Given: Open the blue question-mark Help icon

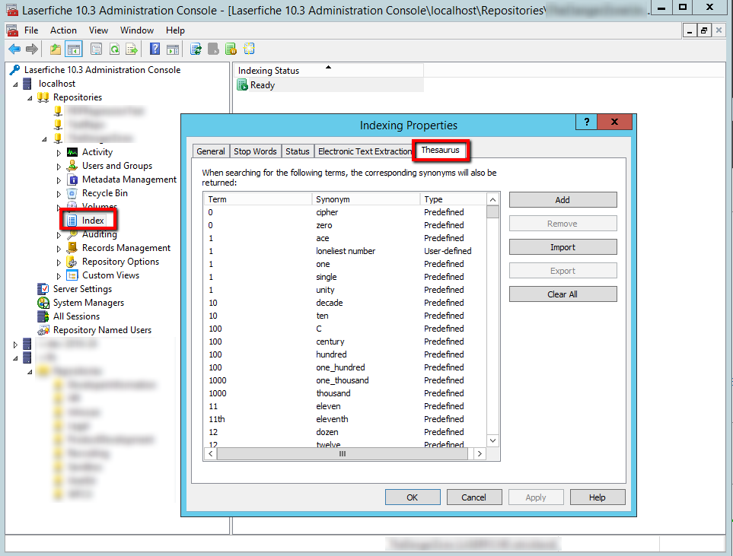Looking at the screenshot, I should pos(155,49).
